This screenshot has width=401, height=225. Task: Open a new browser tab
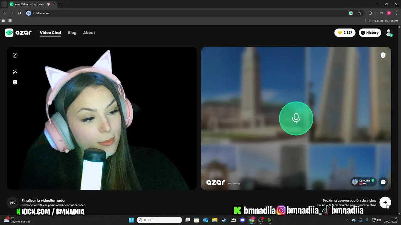click(61, 4)
